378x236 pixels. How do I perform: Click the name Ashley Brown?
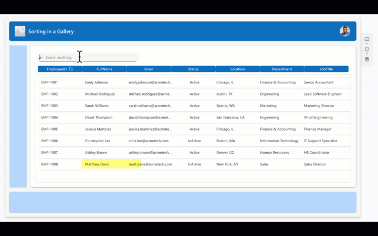point(96,153)
